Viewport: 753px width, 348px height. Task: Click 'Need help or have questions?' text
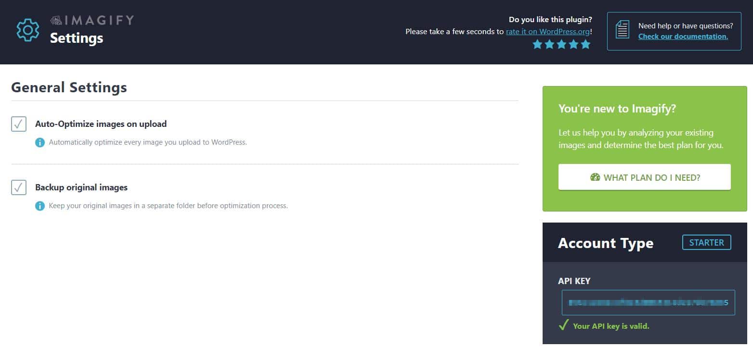point(686,26)
